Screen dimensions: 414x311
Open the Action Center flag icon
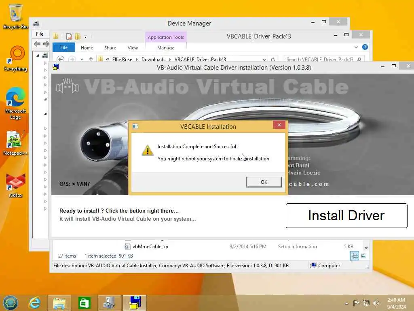click(x=356, y=303)
